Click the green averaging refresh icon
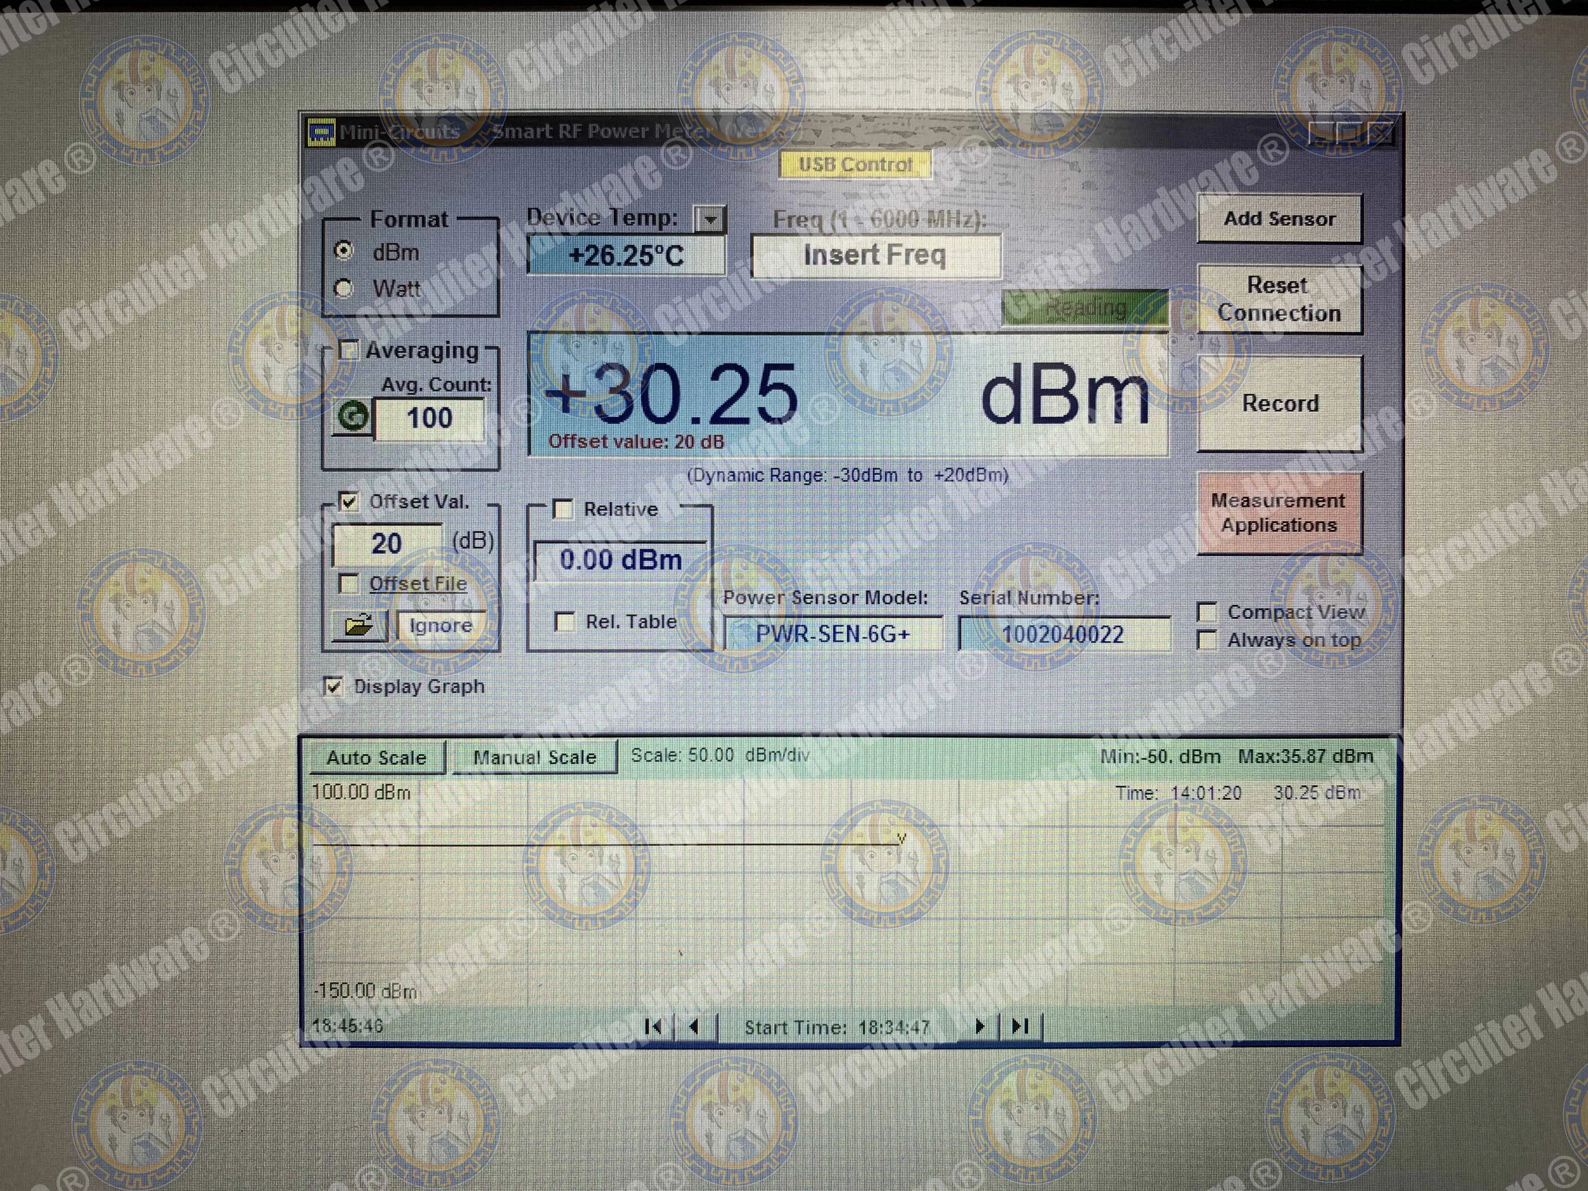The image size is (1588, 1191). click(x=352, y=416)
